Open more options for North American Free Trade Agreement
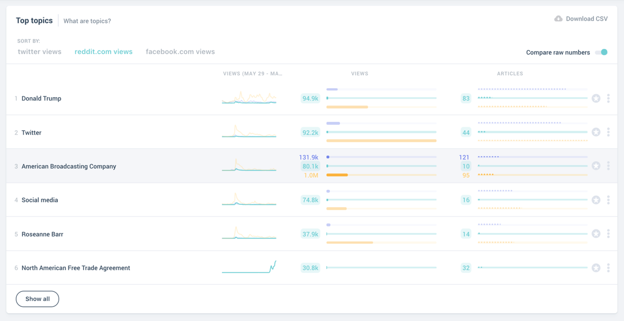Image resolution: width=624 pixels, height=321 pixels. coord(608,268)
